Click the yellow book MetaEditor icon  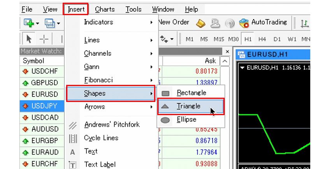pyautogui.click(x=200, y=23)
